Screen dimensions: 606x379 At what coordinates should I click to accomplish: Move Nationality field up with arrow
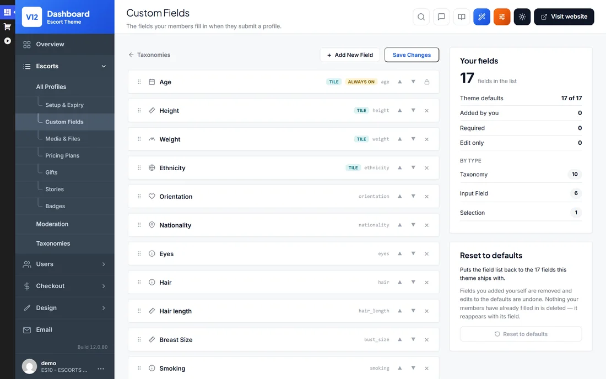[x=400, y=225]
